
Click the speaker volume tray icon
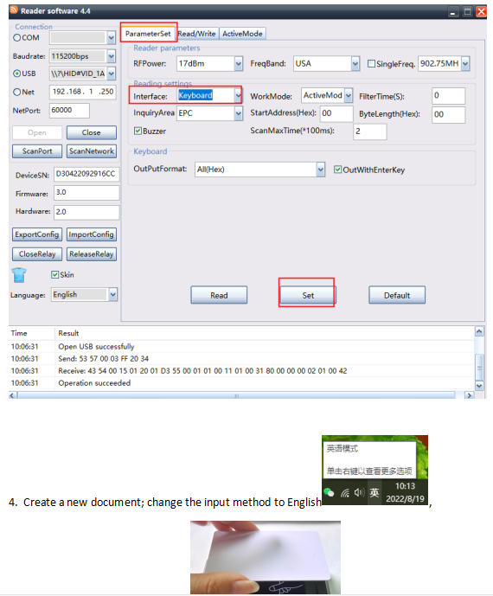coord(359,493)
